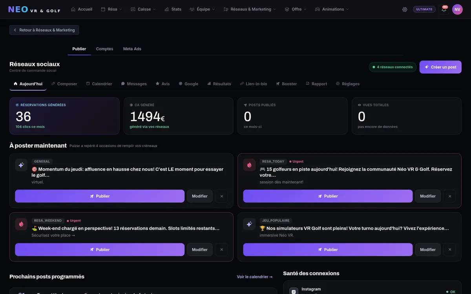Click the Santé des connexions heading
Screen dimensions: 471x294
click(311, 273)
